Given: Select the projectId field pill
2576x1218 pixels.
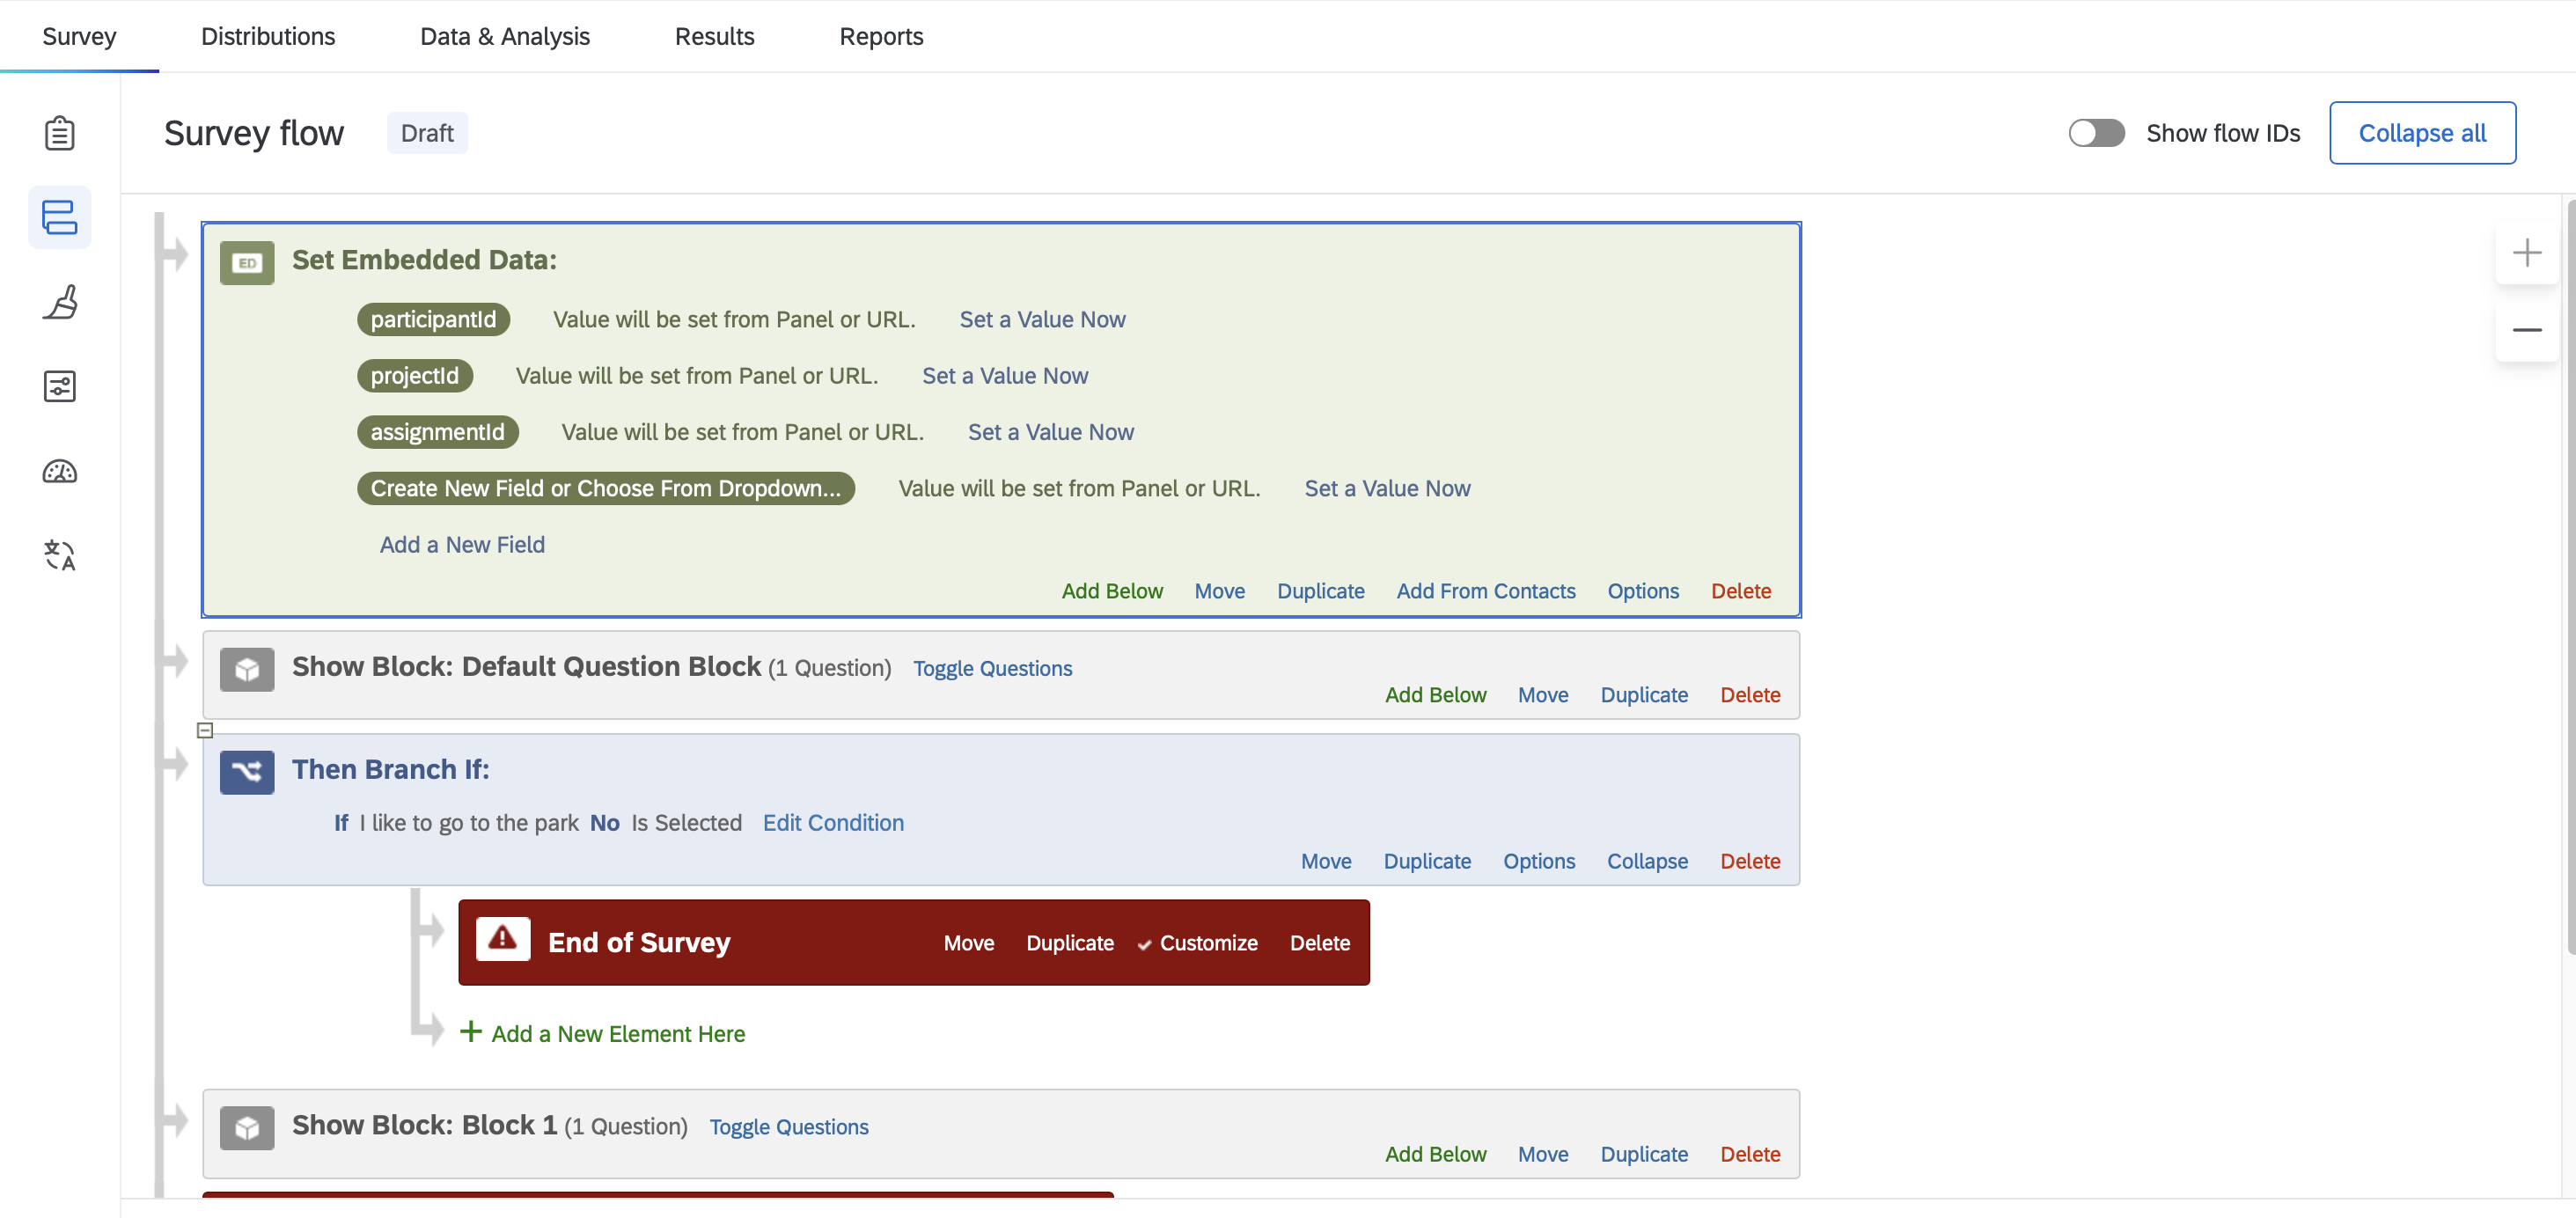Looking at the screenshot, I should (414, 375).
